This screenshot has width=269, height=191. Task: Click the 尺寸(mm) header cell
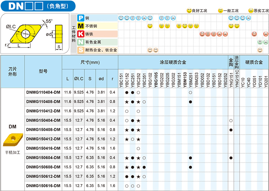pyautogui.click(x=90, y=62)
